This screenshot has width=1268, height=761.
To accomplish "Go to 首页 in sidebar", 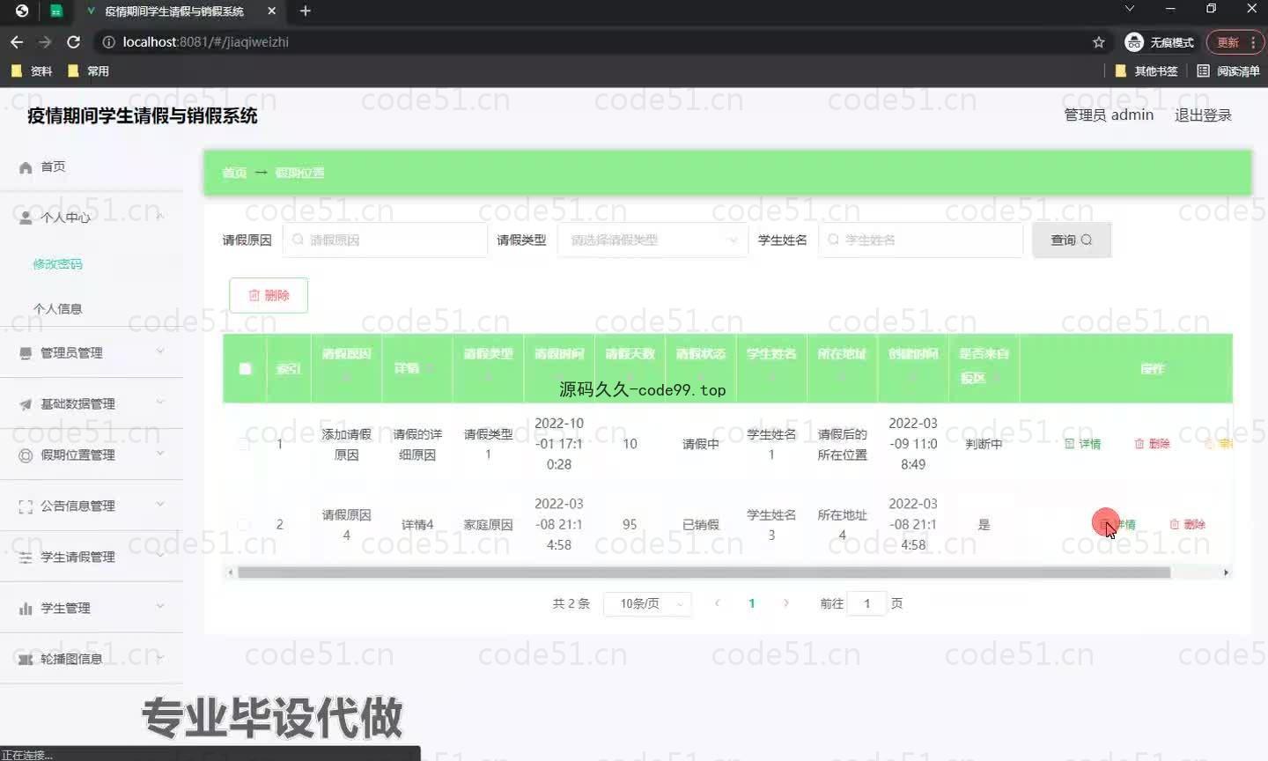I will (x=53, y=166).
